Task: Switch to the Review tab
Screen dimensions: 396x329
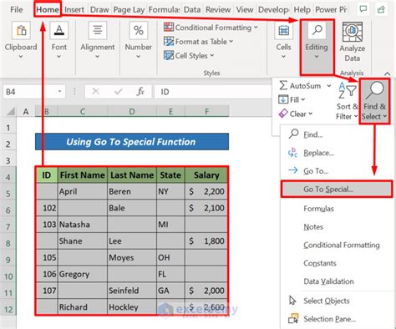Action: [x=218, y=9]
